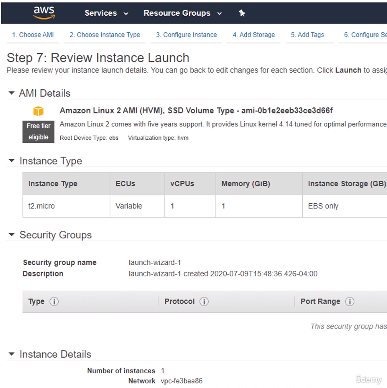This screenshot has height=388, width=387.
Task: Click the info icon next to Type
Action: point(54,301)
